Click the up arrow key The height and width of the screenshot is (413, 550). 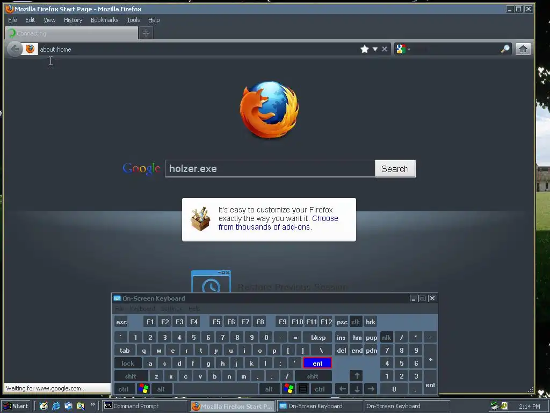[357, 376]
